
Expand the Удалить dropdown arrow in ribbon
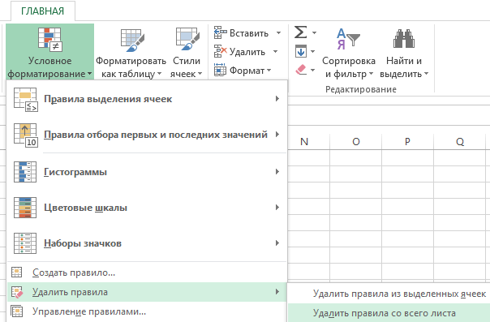[x=275, y=52]
